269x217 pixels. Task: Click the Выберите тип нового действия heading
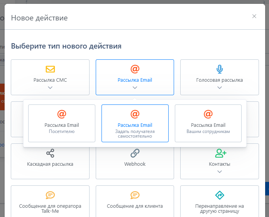coord(66,46)
